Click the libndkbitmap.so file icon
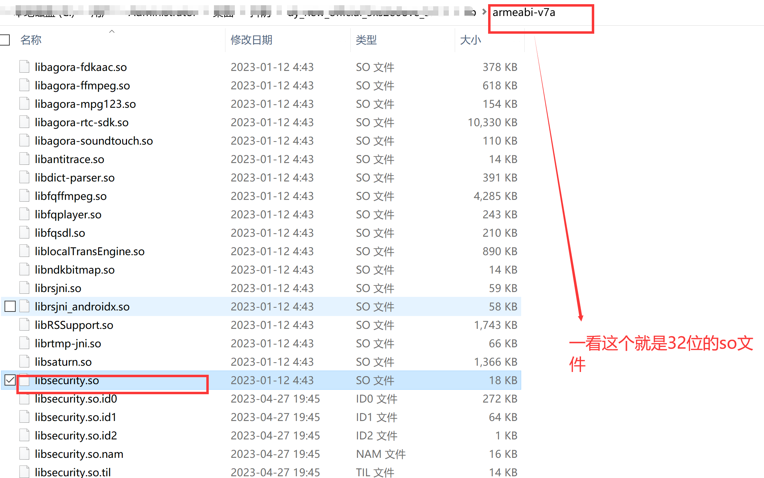The width and height of the screenshot is (764, 478). 24,269
